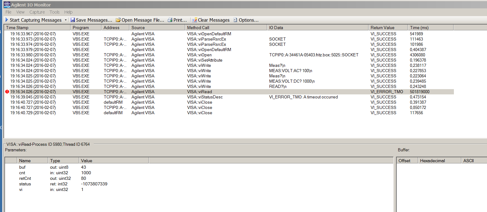Sort by Return Value column header
The image size is (487, 212).
(x=388, y=28)
